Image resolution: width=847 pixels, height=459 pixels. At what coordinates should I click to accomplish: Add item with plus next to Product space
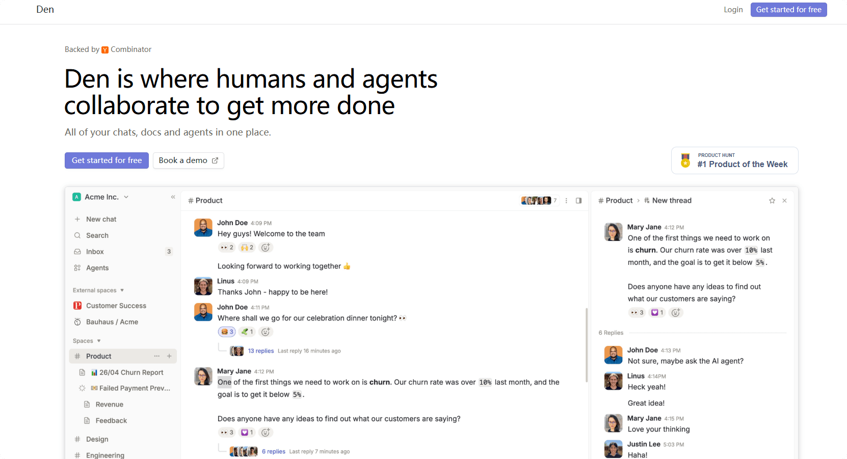tap(169, 356)
